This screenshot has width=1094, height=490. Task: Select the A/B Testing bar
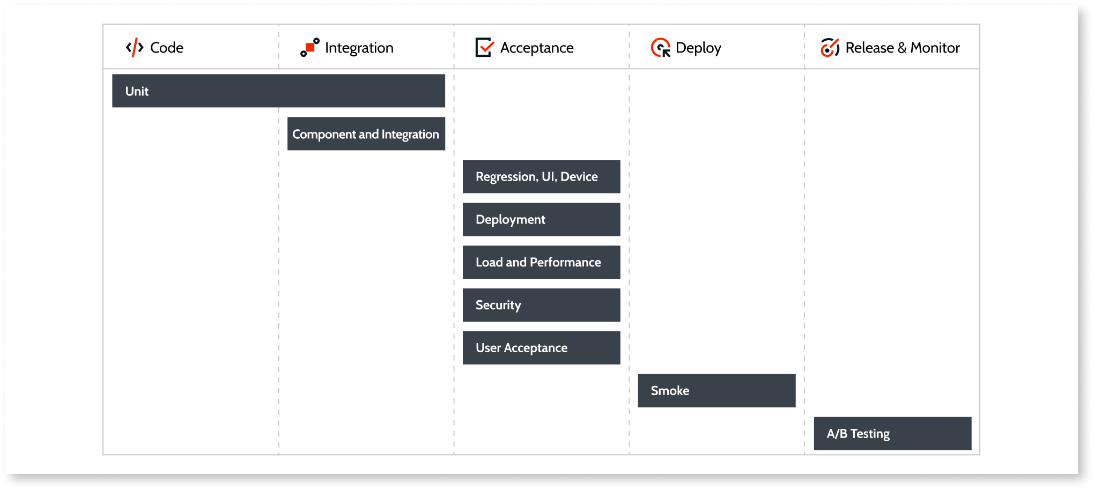tap(892, 433)
